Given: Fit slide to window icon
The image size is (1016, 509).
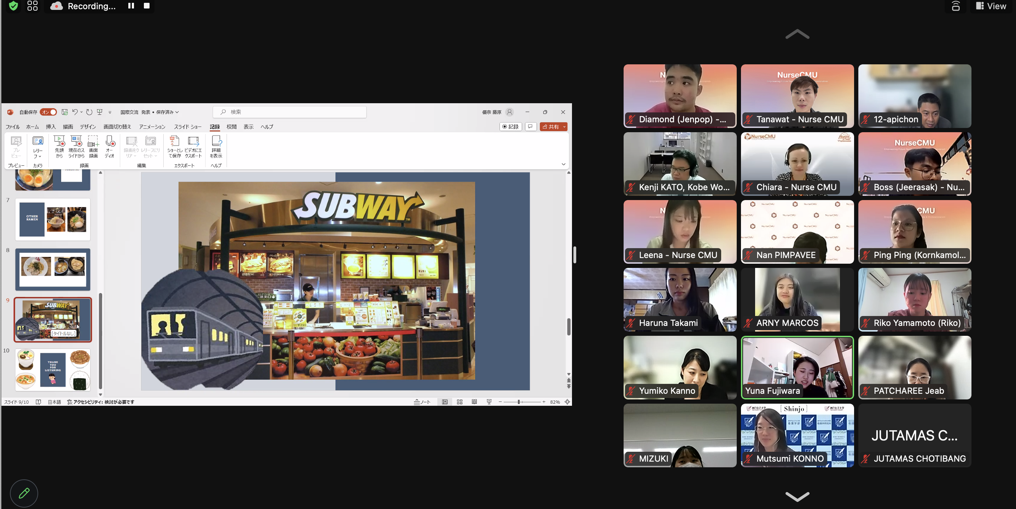Looking at the screenshot, I should [567, 402].
